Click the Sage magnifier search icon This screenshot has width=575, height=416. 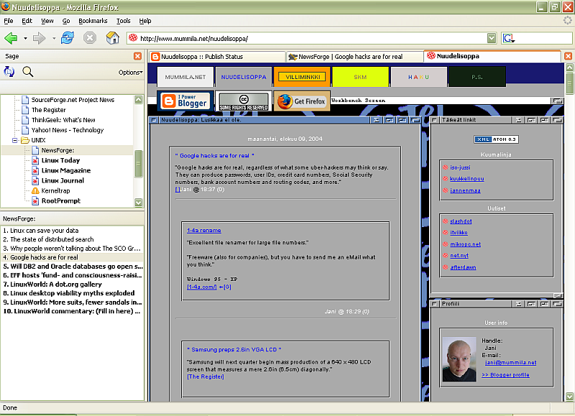tap(28, 71)
